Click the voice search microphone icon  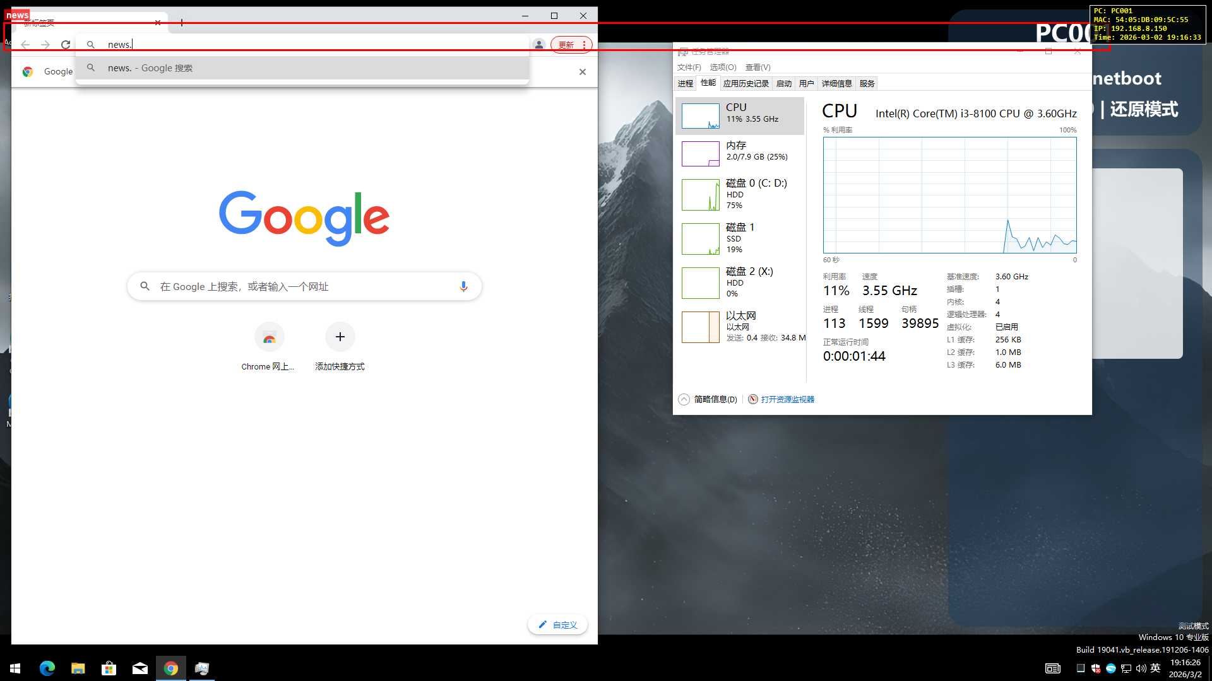[x=463, y=286]
